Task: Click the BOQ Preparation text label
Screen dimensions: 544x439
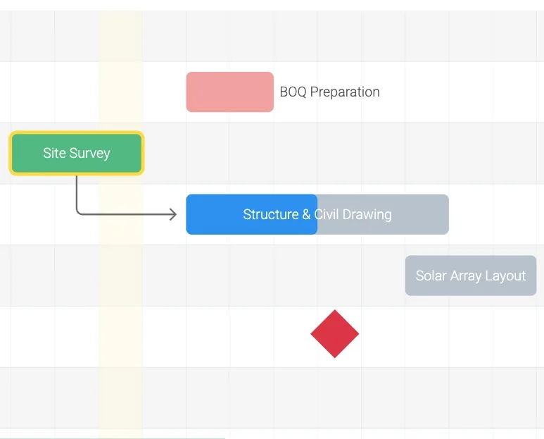Action: pos(329,92)
